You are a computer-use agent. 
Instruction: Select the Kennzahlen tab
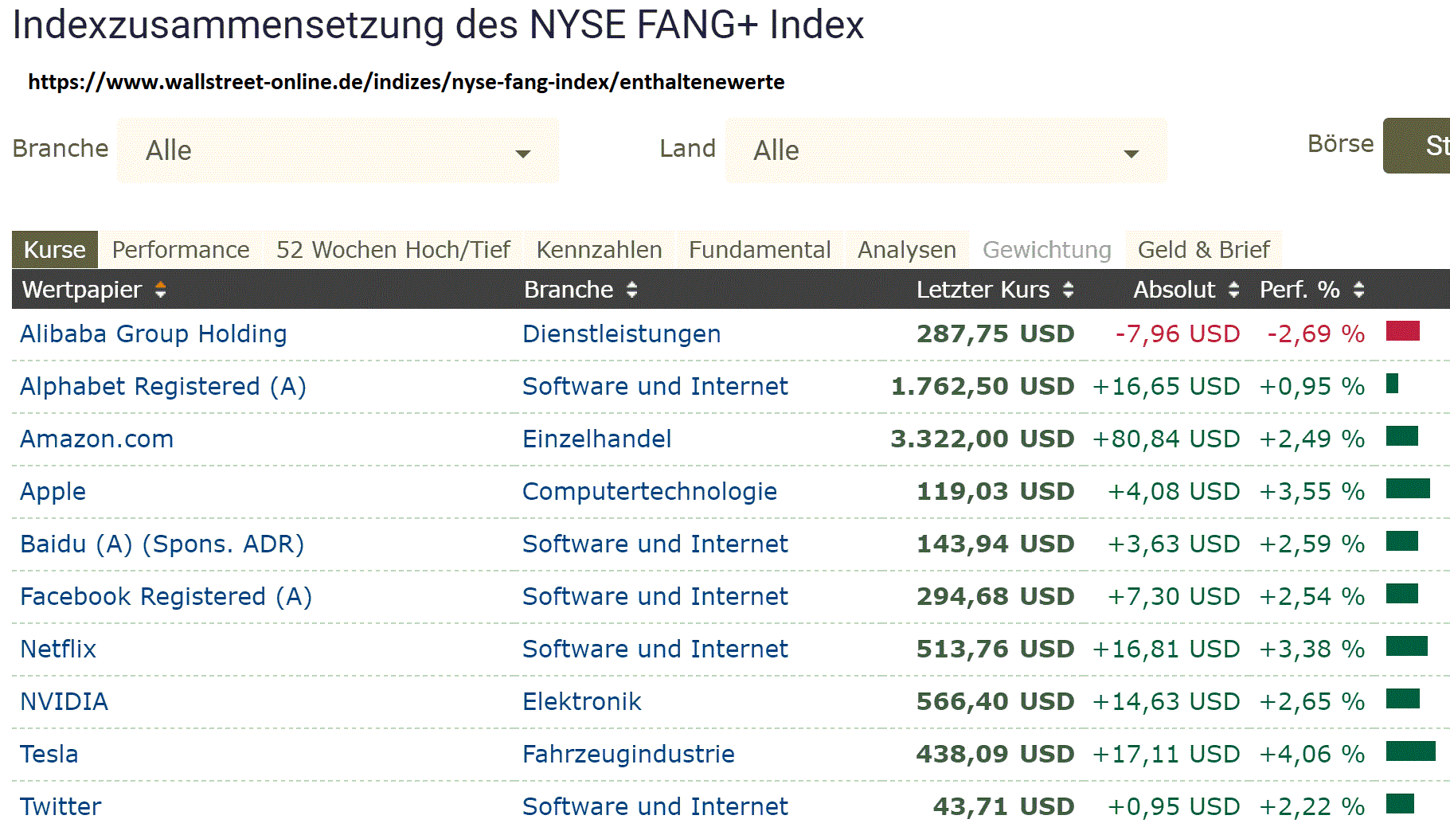[599, 250]
